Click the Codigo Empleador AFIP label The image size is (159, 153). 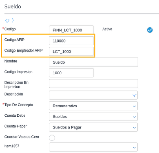24,51
